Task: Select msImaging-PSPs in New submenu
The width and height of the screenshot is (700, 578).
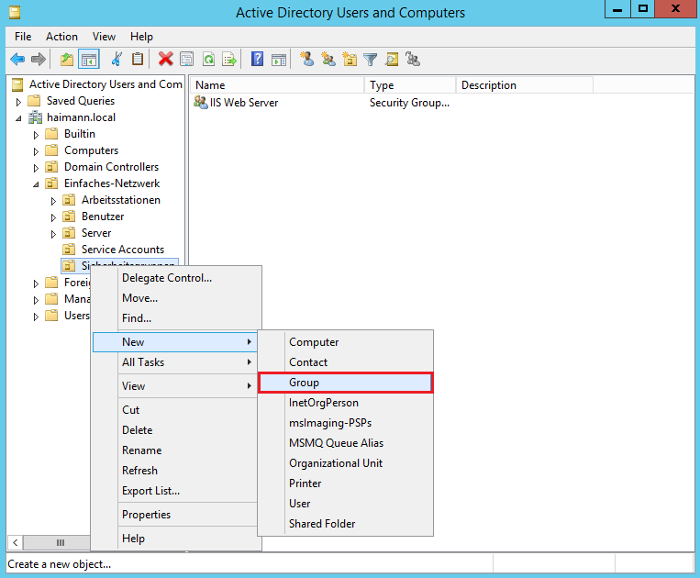Action: (346, 423)
